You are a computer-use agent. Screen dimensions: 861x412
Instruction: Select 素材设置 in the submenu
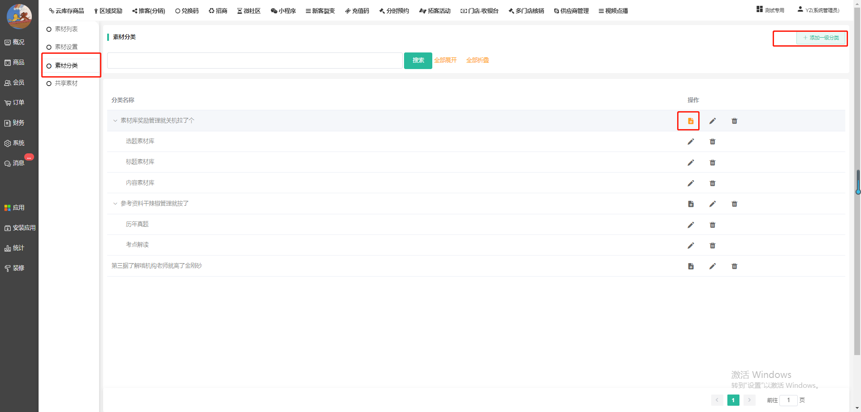pos(66,47)
